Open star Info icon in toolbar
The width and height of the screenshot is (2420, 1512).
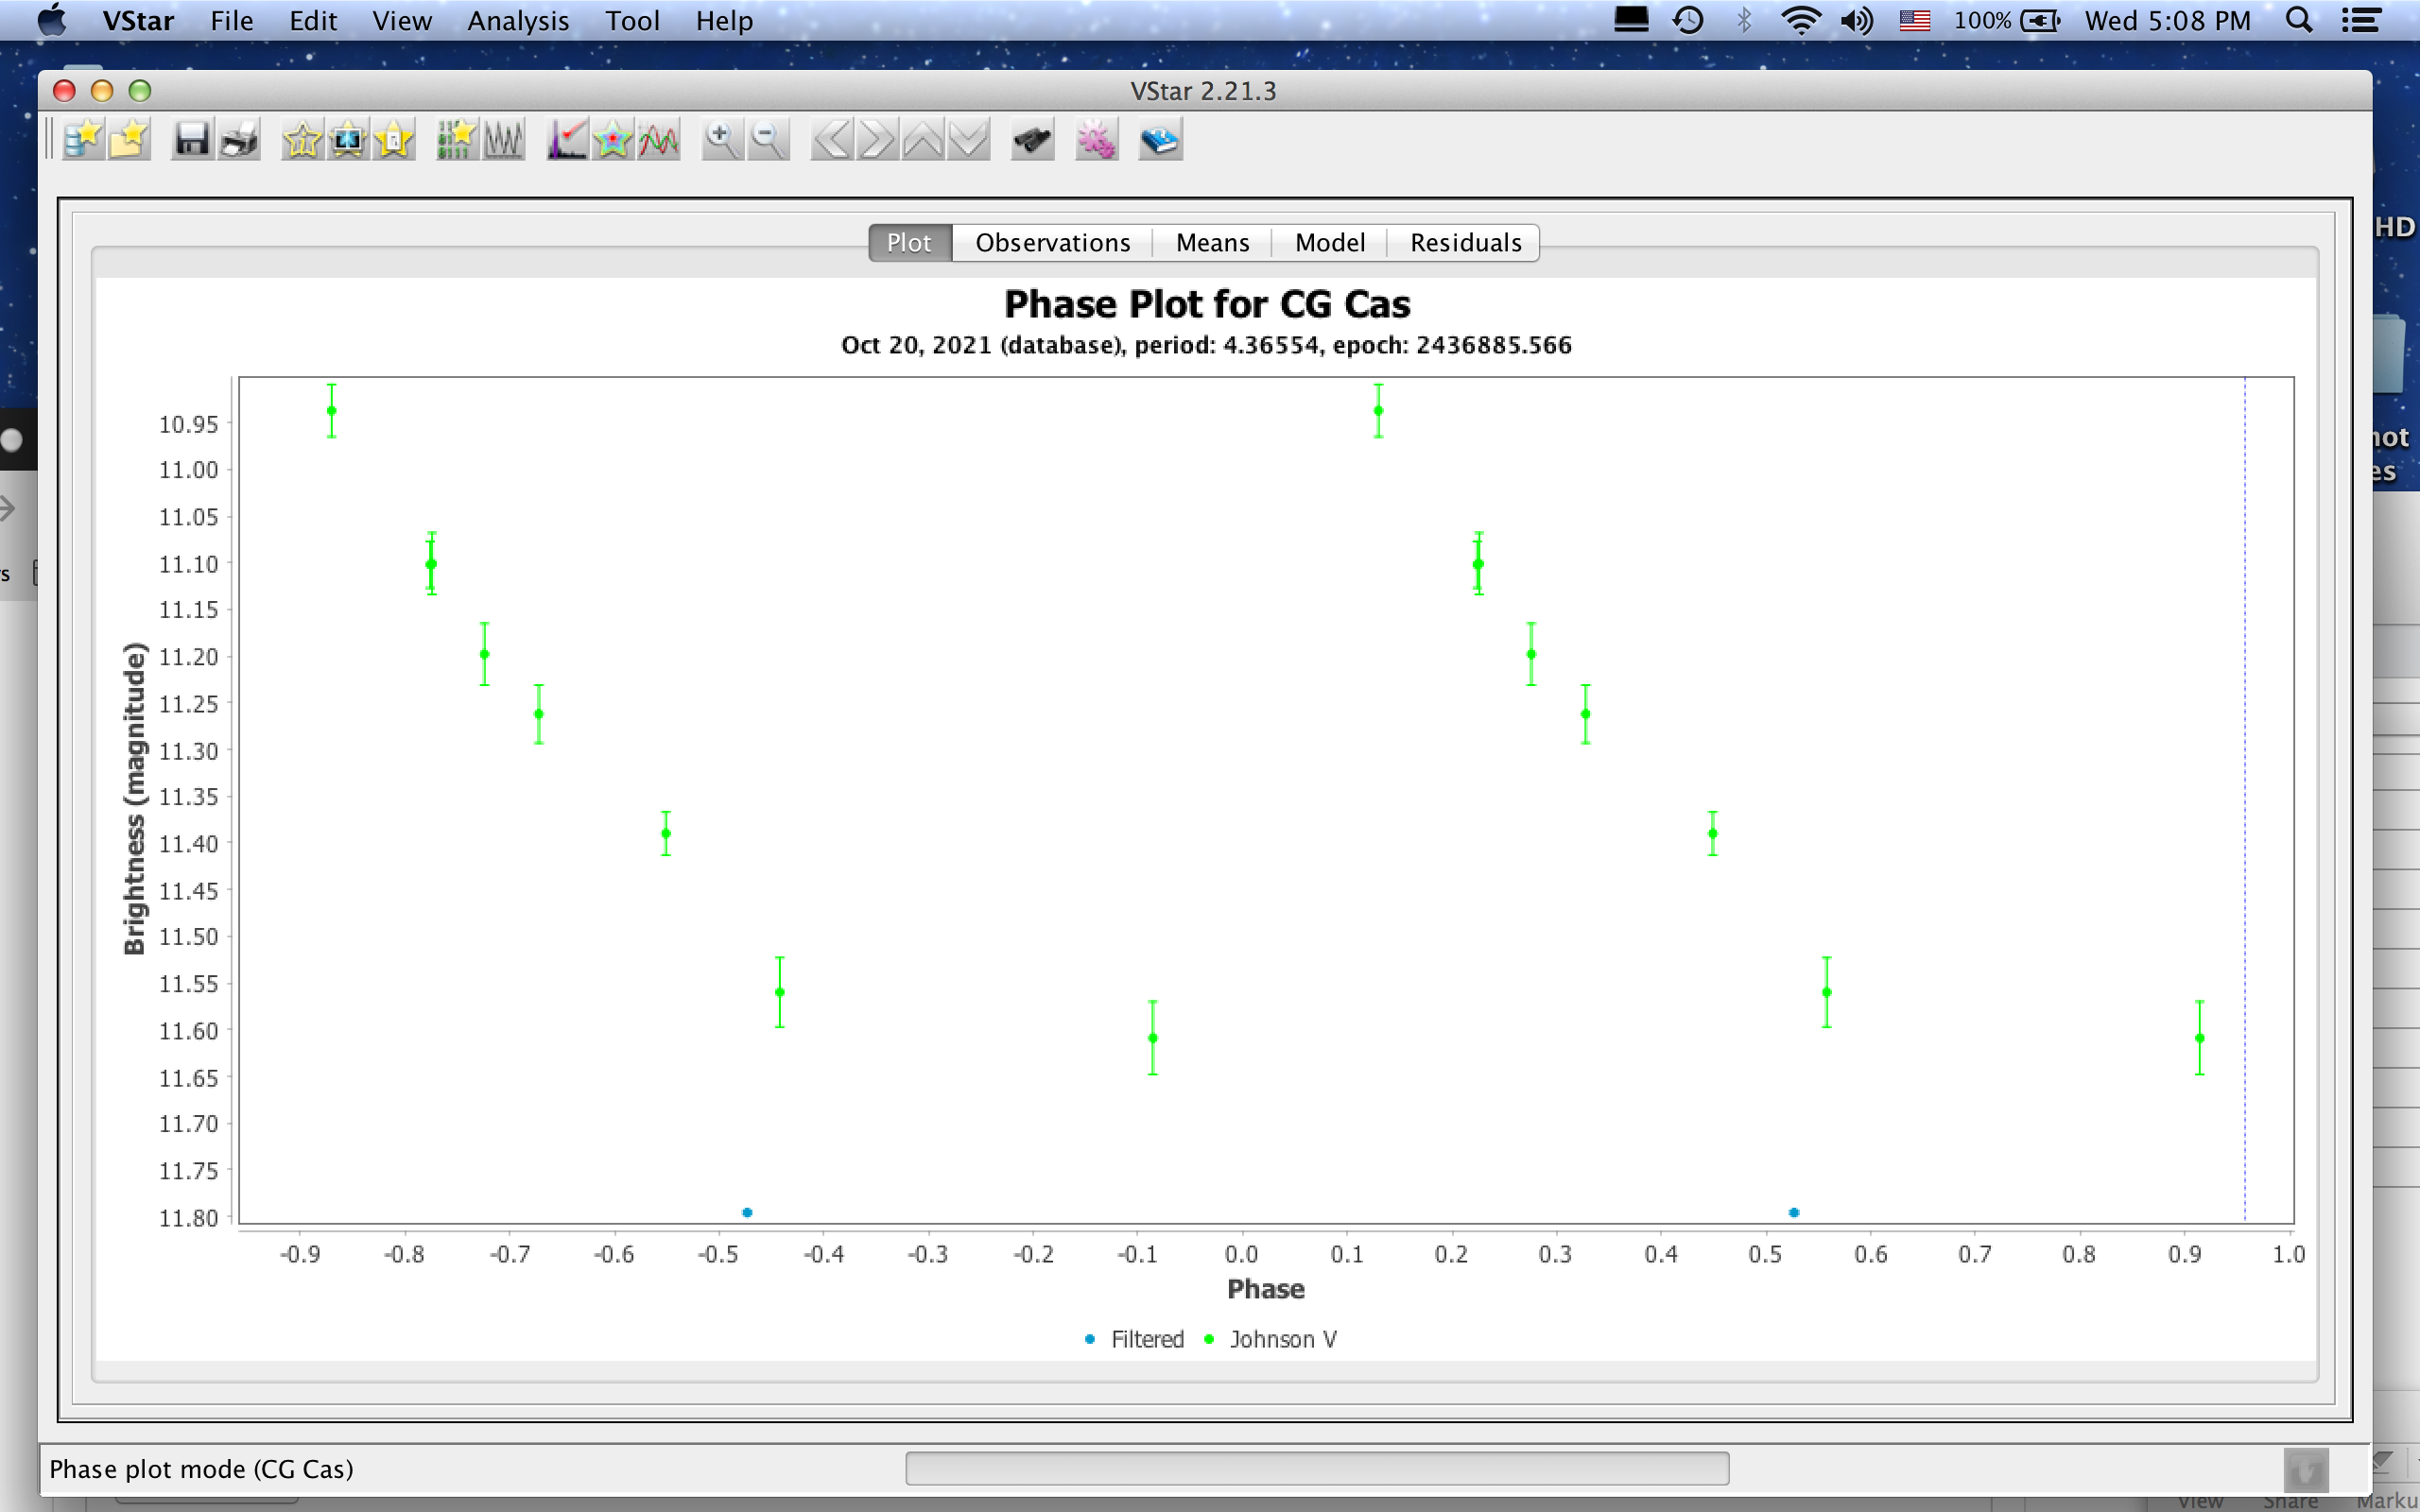[302, 140]
